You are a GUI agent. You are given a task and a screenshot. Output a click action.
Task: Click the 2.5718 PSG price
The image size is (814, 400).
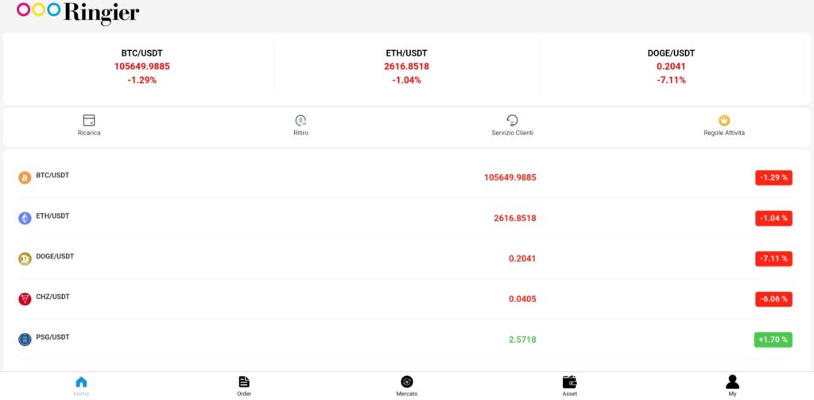(522, 340)
